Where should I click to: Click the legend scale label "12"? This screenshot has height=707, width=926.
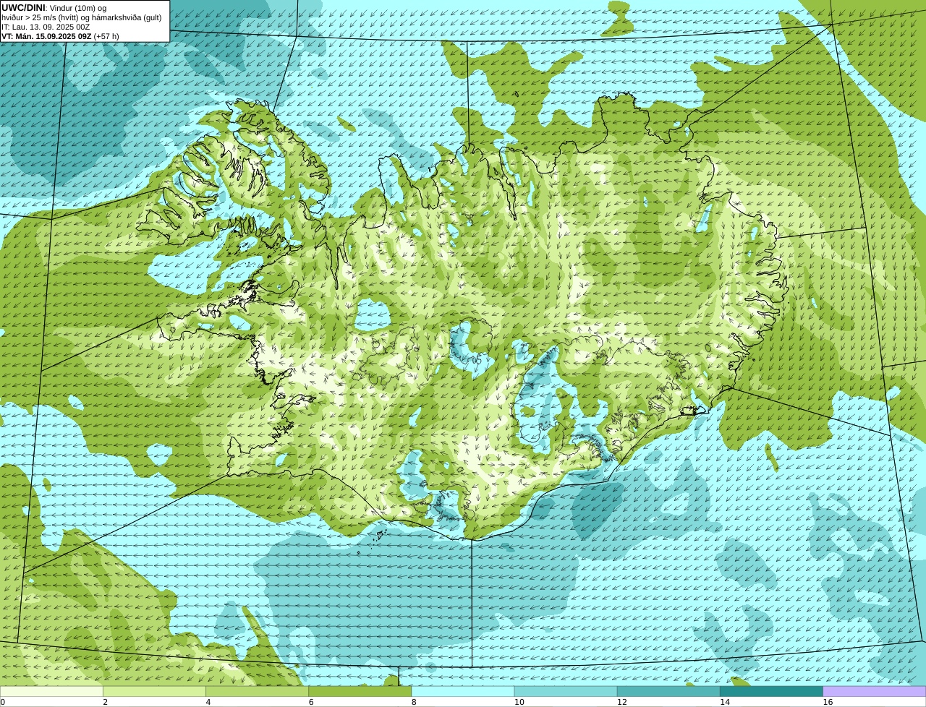[621, 702]
